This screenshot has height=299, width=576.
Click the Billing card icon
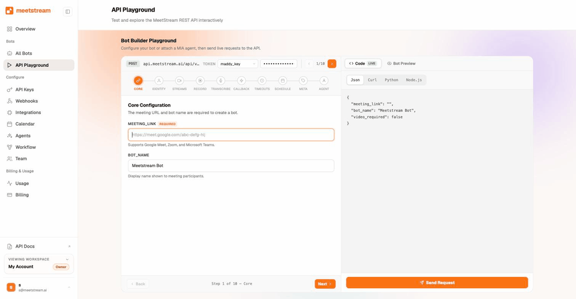10,195
